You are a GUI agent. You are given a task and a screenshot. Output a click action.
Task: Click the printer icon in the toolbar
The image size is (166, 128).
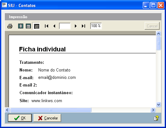pos(10,26)
